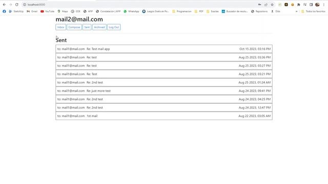Expand the Programacion bookmarks folder
Screen dimensions: 328x184
point(182,11)
